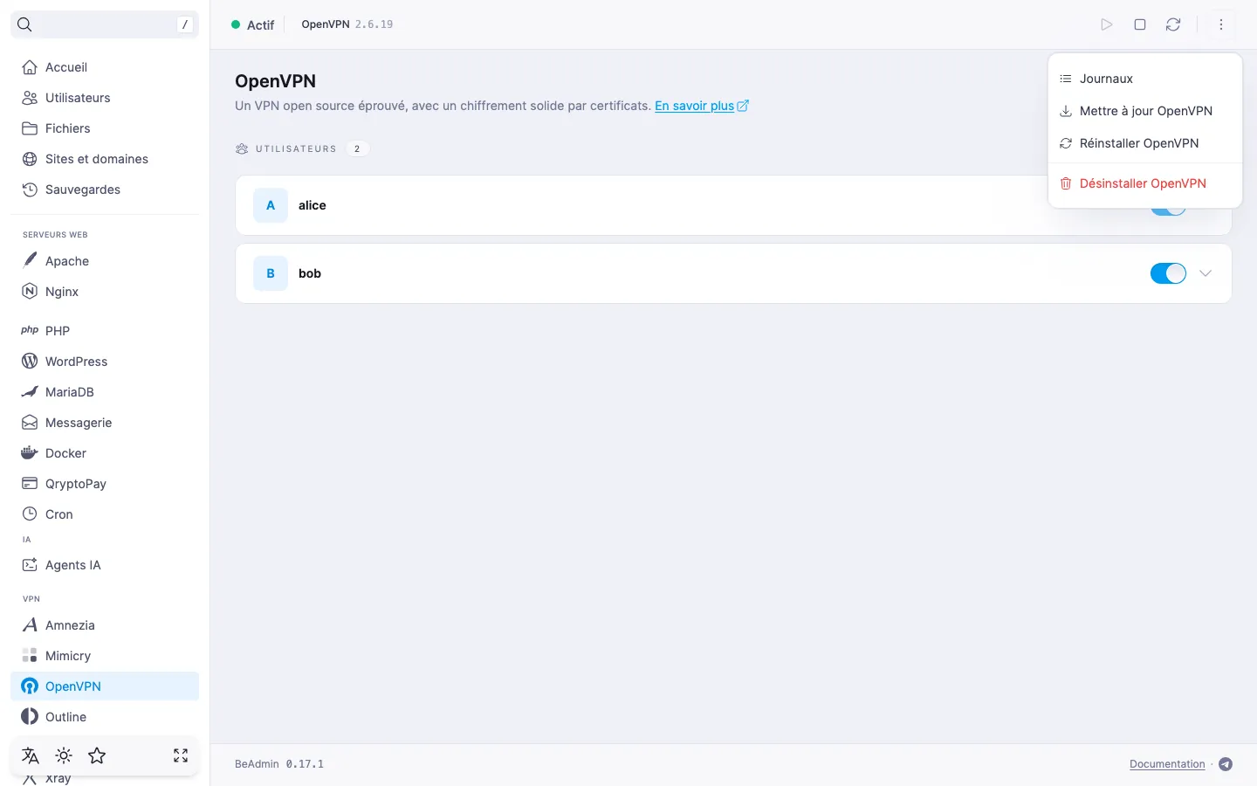Click the stop service square icon
Screen dimensions: 1257x786
point(1140,24)
